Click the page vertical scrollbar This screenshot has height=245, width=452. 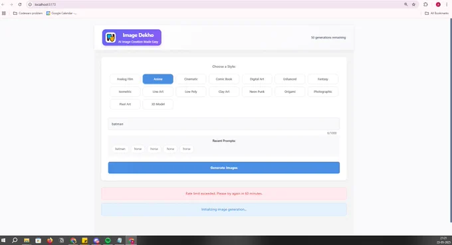(x=451, y=120)
